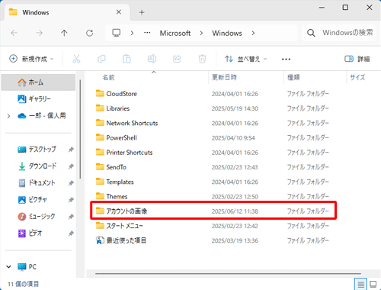Click pin icon next to ダウンロード

[x=71, y=166]
